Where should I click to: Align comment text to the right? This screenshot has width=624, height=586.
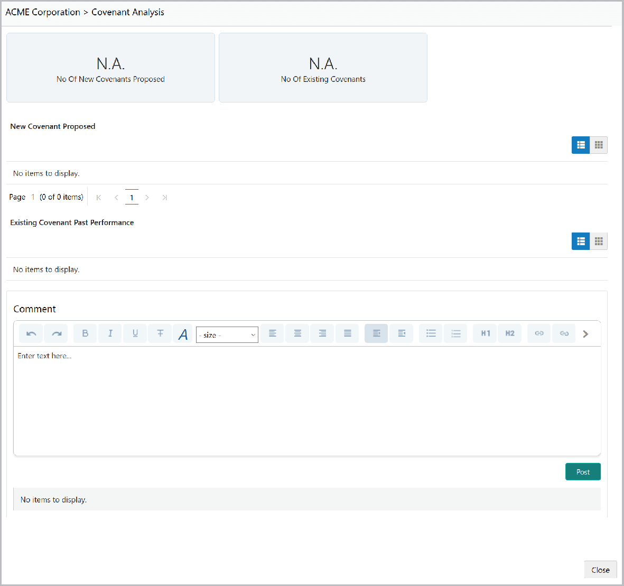tap(323, 333)
